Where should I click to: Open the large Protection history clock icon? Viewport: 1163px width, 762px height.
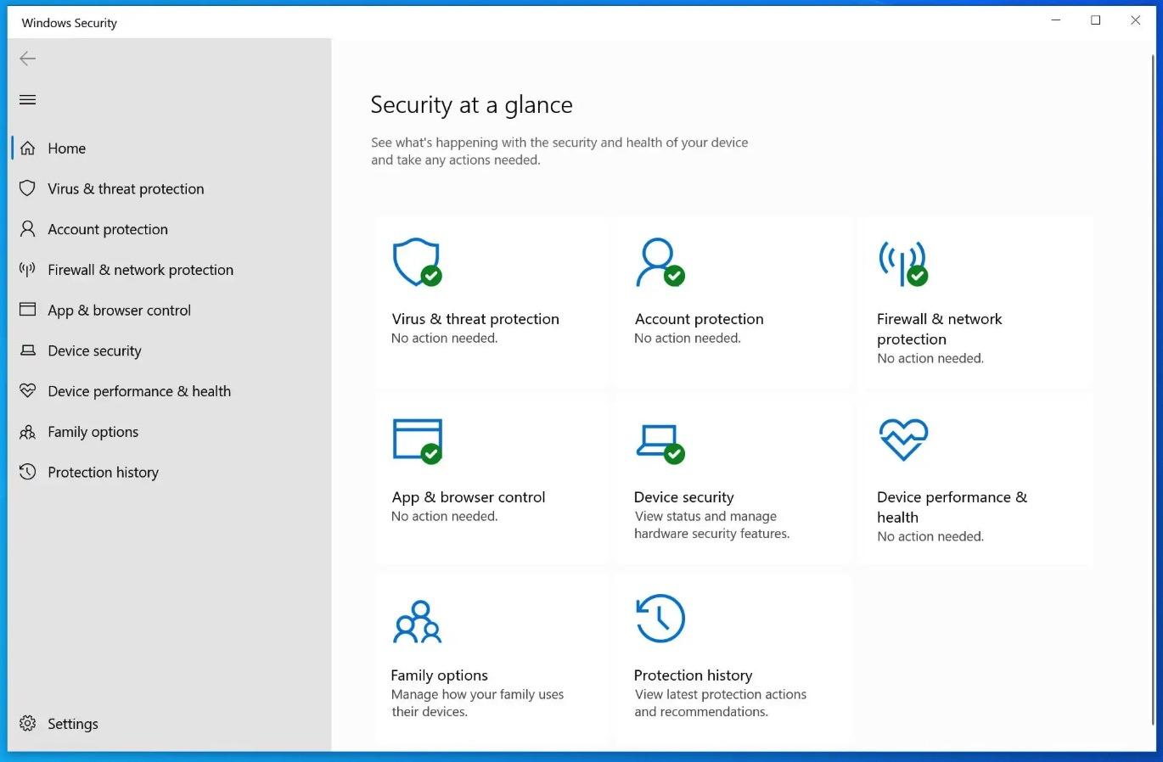click(660, 618)
